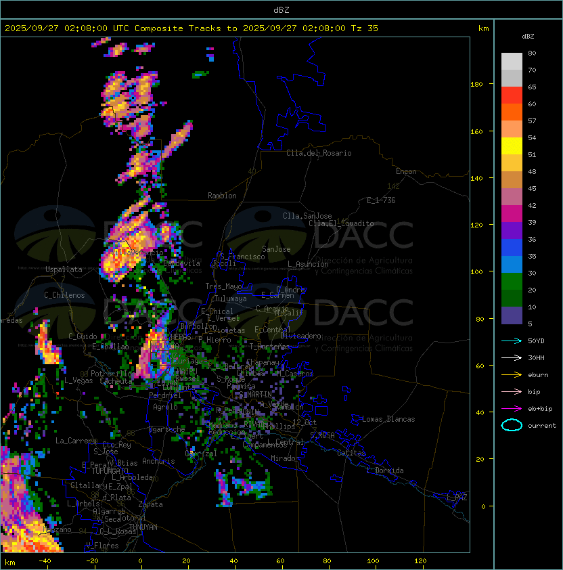Viewport: 563px width, 570px height.
Task: Click the 'current' legend label
Action: [x=542, y=426]
